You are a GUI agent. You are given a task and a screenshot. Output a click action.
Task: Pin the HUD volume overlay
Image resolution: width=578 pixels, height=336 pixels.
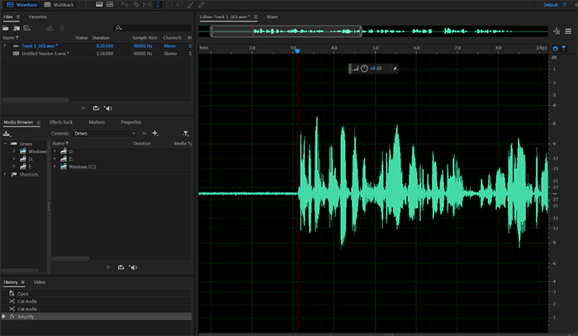click(393, 68)
